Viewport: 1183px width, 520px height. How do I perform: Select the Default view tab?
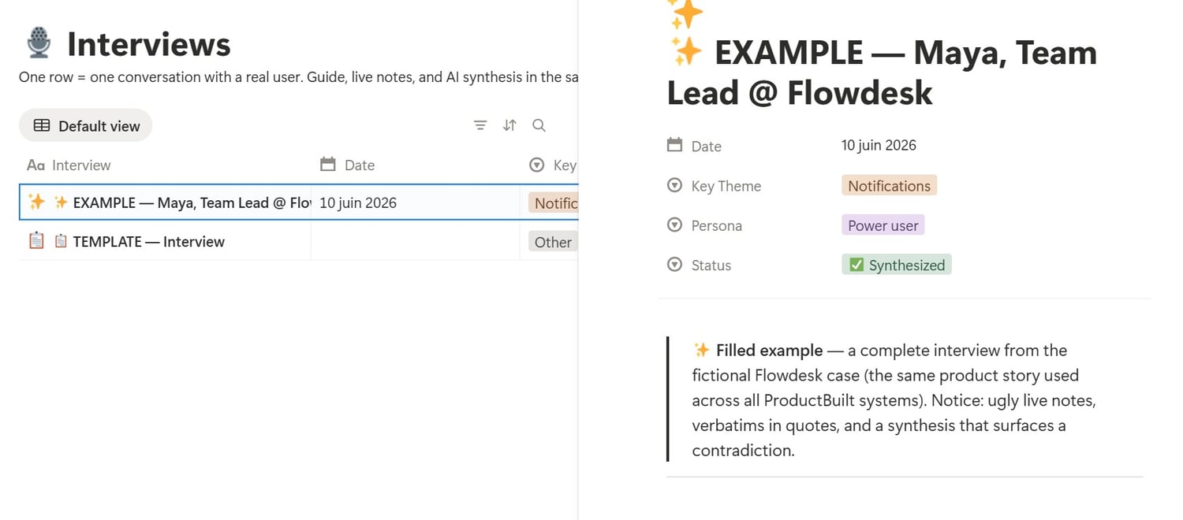pyautogui.click(x=86, y=125)
